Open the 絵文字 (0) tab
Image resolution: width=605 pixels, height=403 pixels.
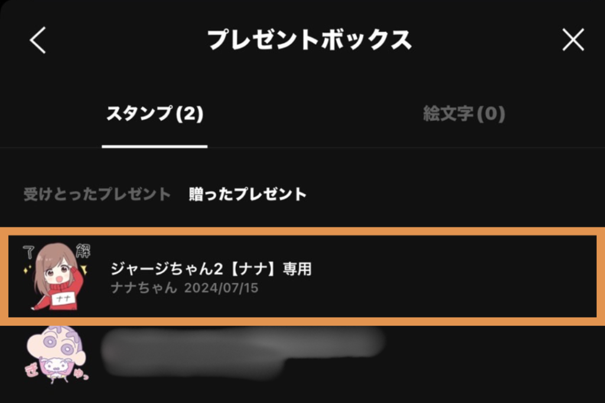pos(464,114)
